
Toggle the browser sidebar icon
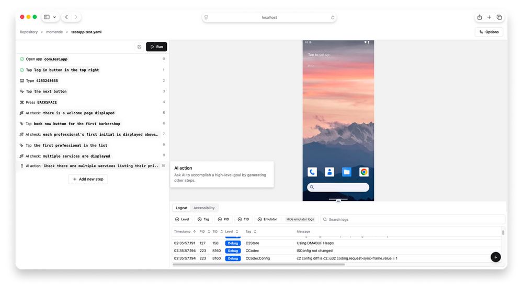coord(47,17)
